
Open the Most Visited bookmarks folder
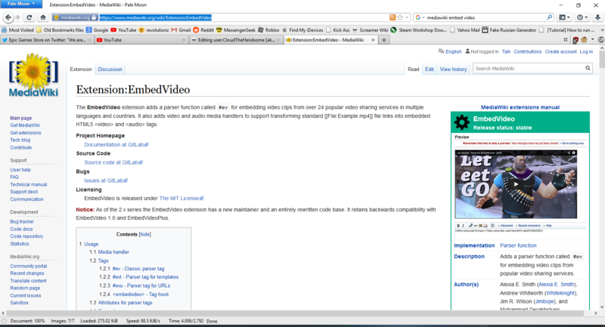tap(17, 30)
